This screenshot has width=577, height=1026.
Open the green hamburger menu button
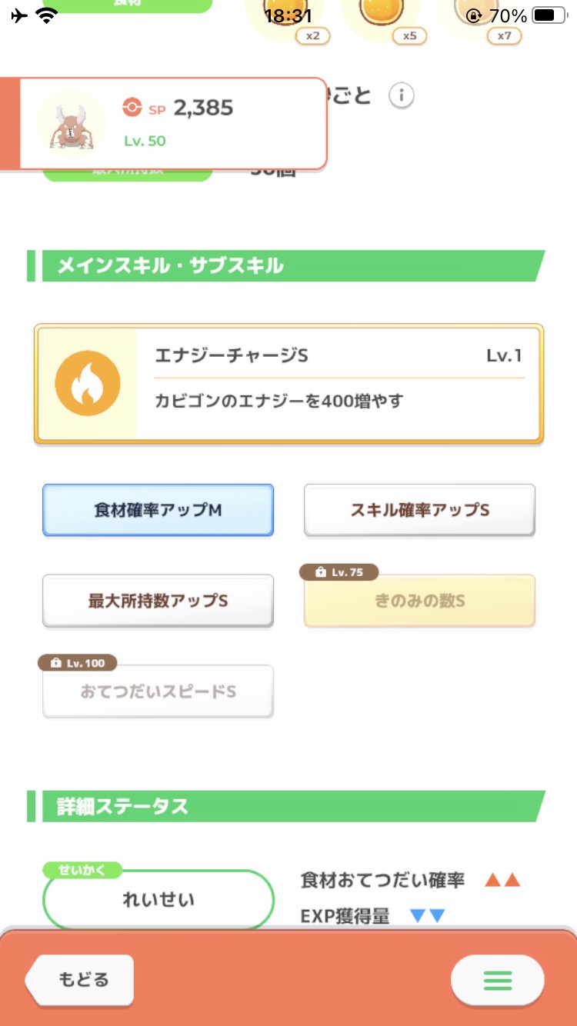(497, 981)
